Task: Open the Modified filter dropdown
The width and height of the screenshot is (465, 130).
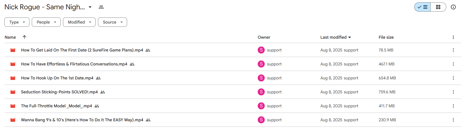Action: [79, 22]
